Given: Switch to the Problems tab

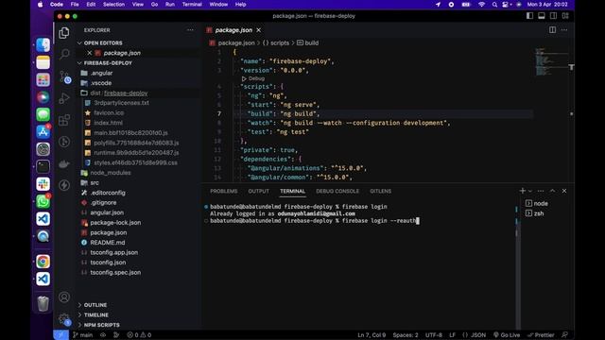Looking at the screenshot, I should point(224,191).
